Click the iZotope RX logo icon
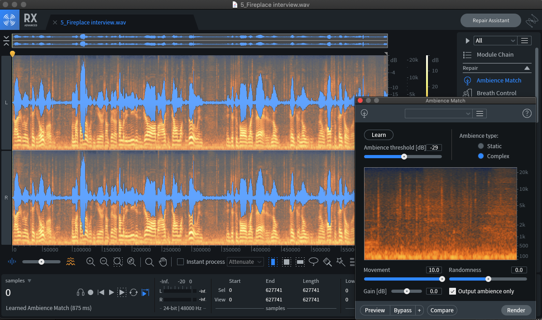Viewport: 542px width, 320px height. [x=10, y=20]
